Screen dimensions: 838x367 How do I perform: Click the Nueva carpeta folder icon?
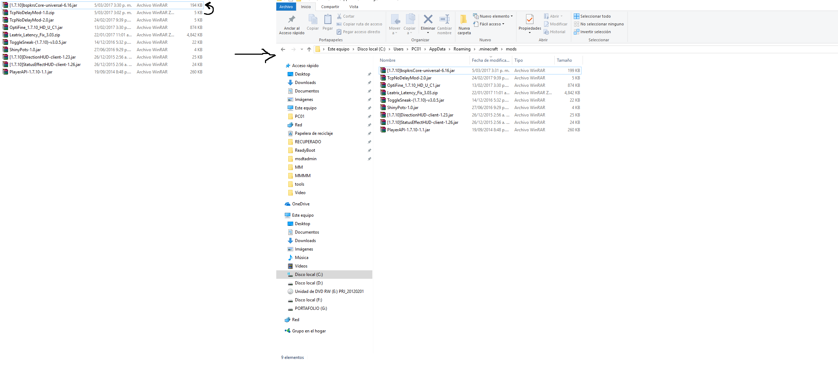464,19
